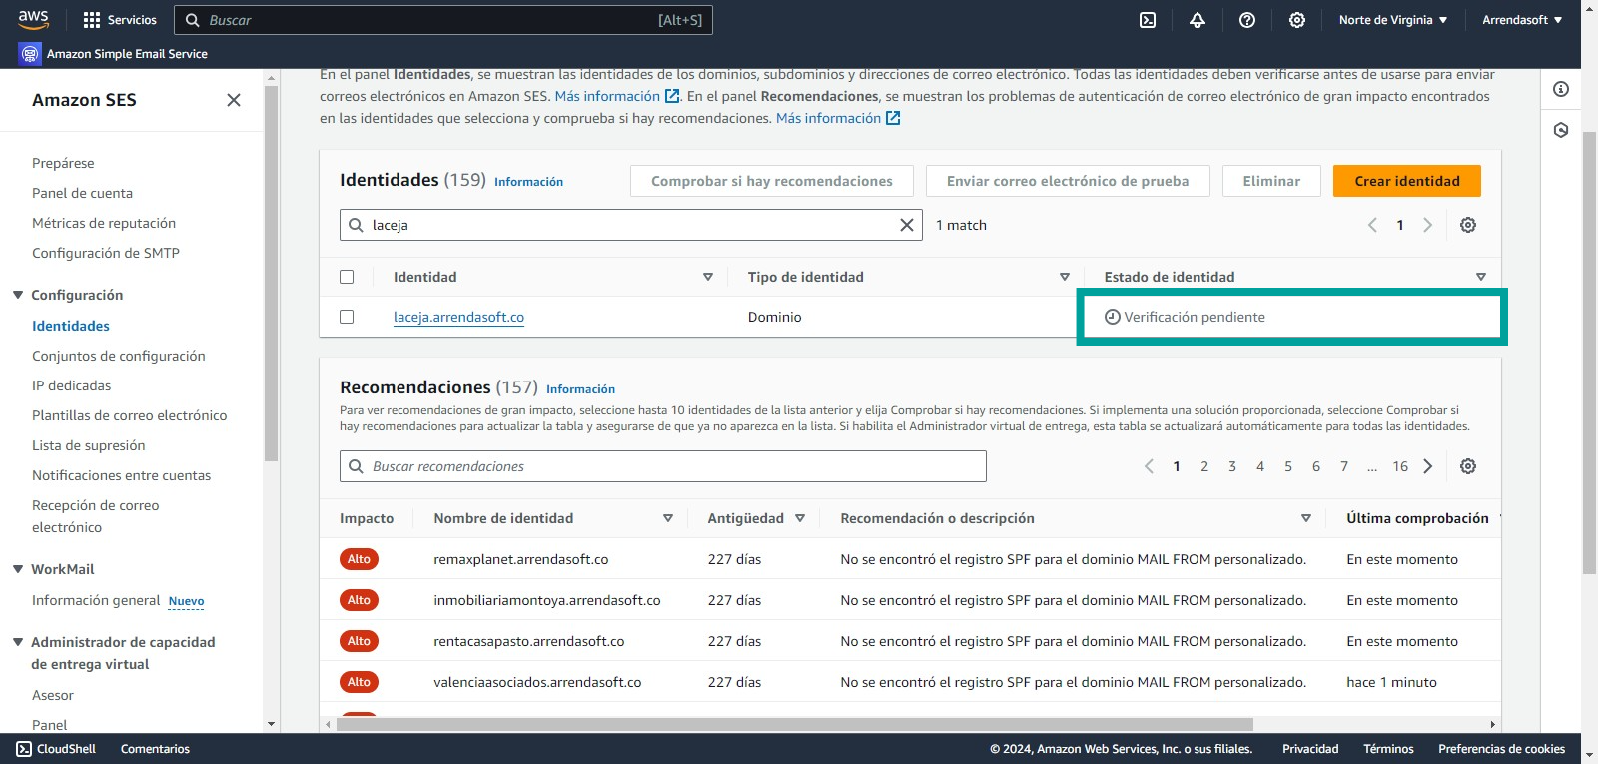Open Recomendaciones table preferences gear
This screenshot has width=1598, height=764.
coord(1468,466)
